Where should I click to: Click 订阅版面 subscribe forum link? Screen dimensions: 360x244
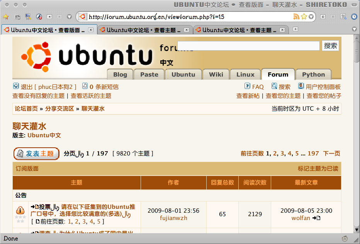[x=27, y=169]
